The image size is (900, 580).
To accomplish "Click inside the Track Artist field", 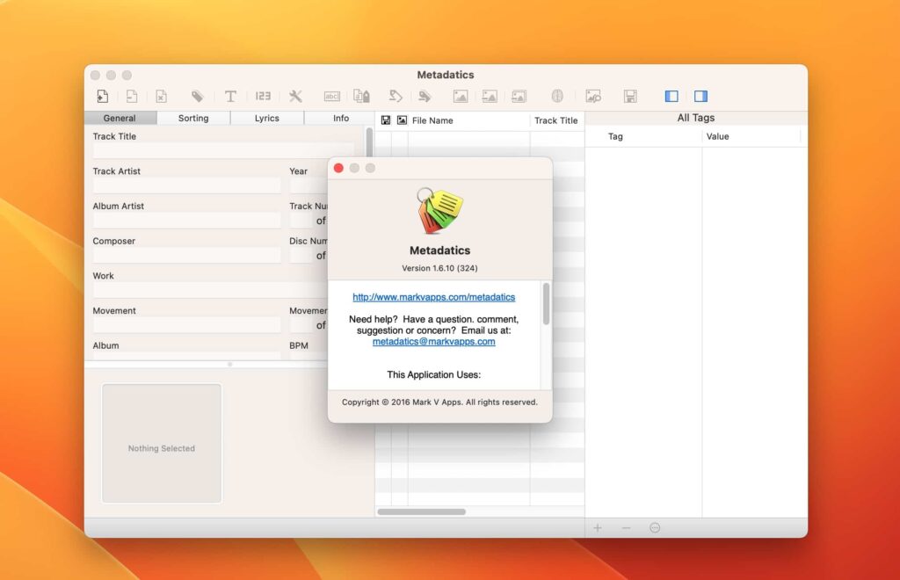I will [x=185, y=185].
